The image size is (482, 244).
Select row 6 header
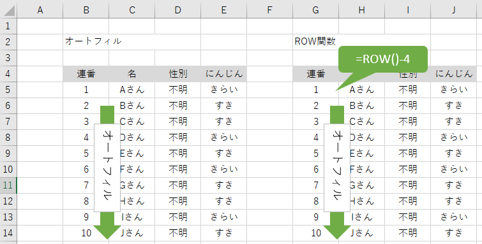[x=8, y=106]
